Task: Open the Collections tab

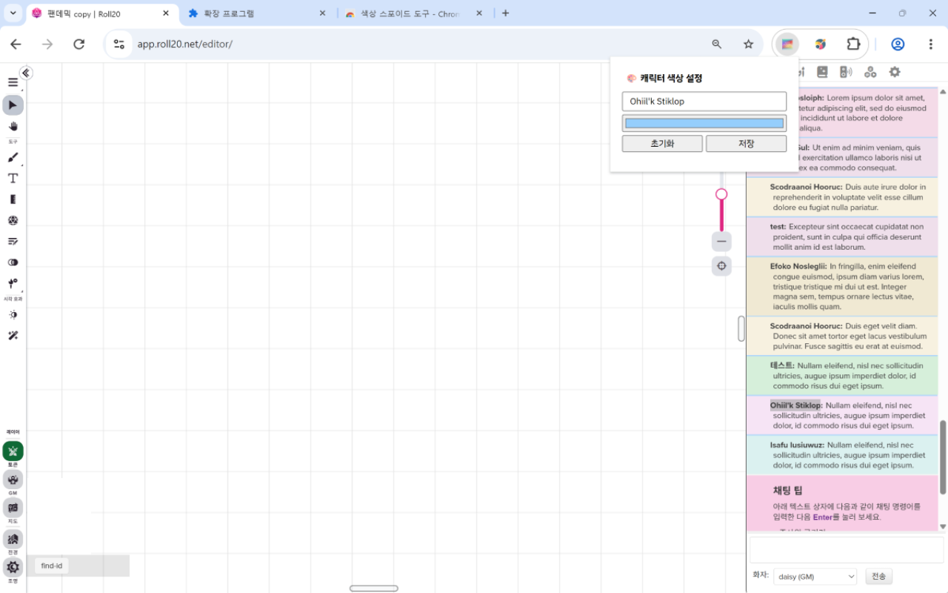Action: pyautogui.click(x=870, y=72)
